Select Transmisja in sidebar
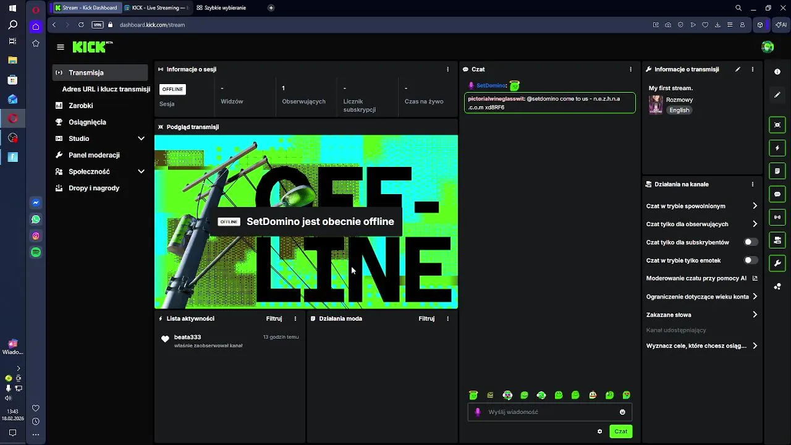The height and width of the screenshot is (445, 791). click(100, 72)
